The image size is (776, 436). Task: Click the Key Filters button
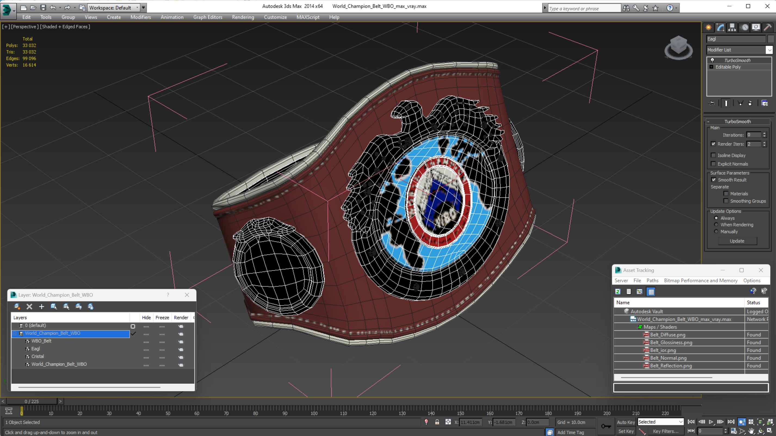[666, 431]
